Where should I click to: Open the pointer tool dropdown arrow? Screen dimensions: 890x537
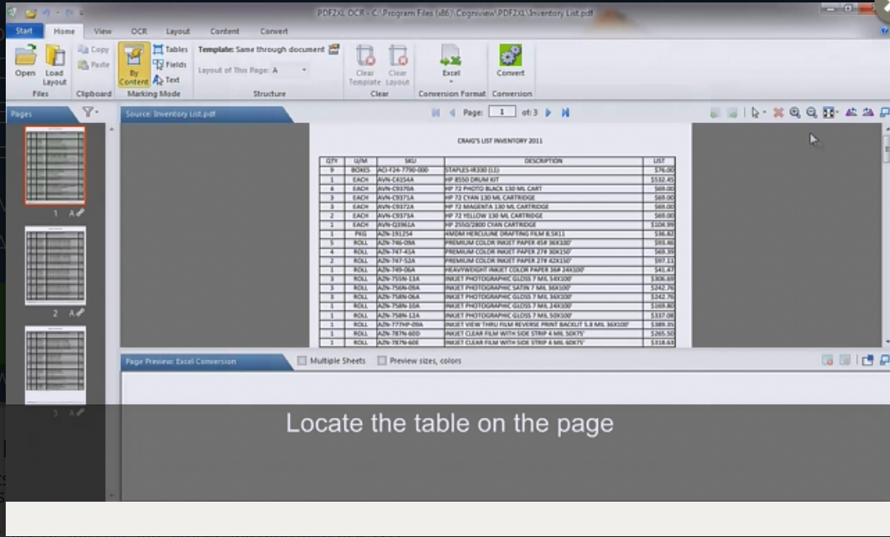tap(764, 112)
